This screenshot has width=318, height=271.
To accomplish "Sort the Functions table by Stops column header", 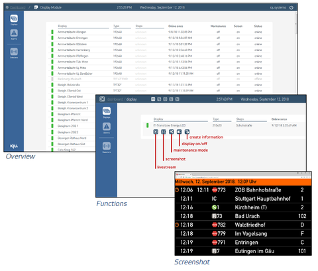I will (x=240, y=119).
